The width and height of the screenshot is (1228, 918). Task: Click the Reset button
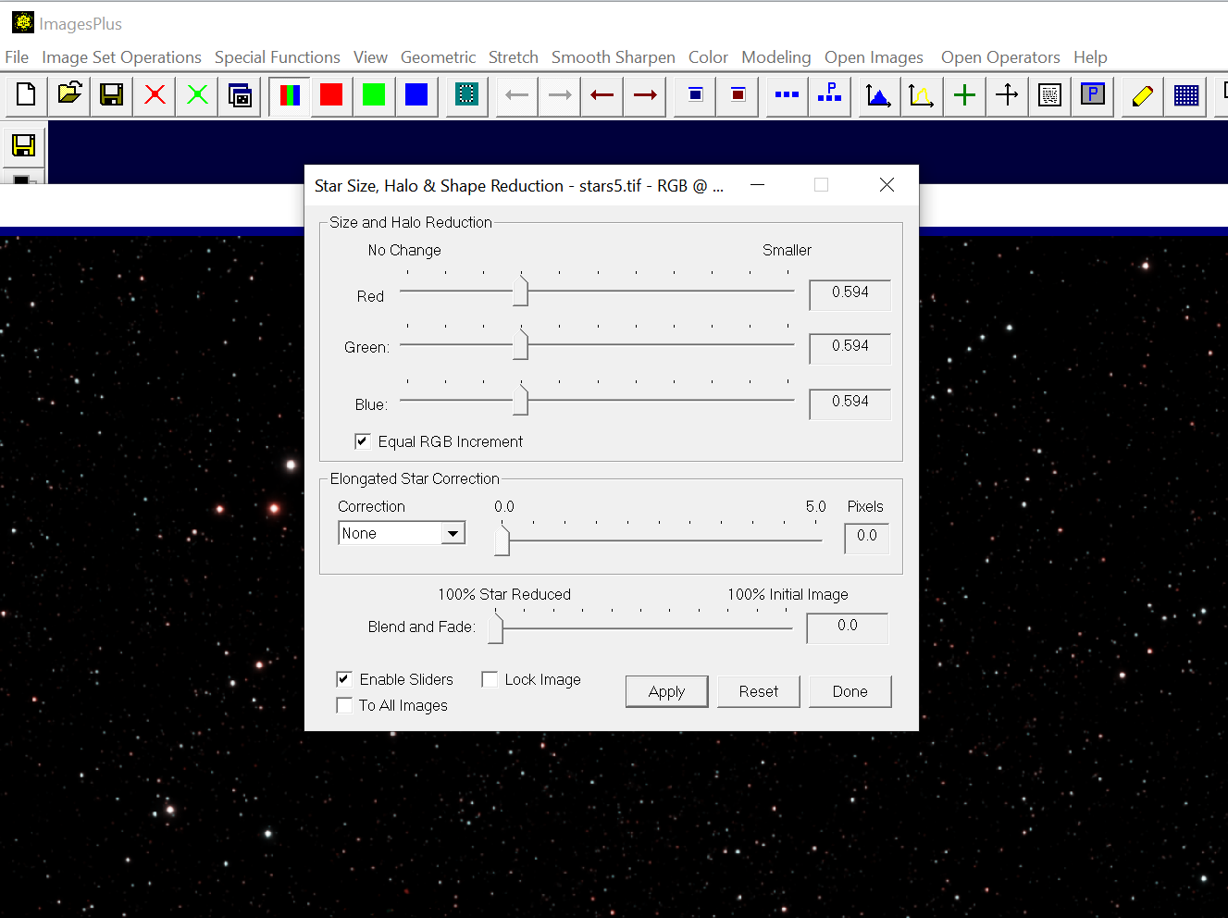[x=759, y=691]
